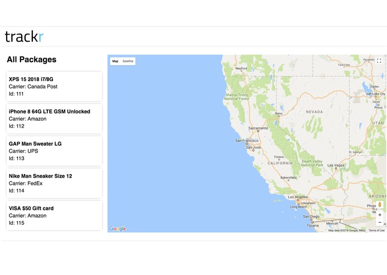Click the Los Angeles label on the map
The height and width of the screenshot is (275, 387).
tap(298, 197)
